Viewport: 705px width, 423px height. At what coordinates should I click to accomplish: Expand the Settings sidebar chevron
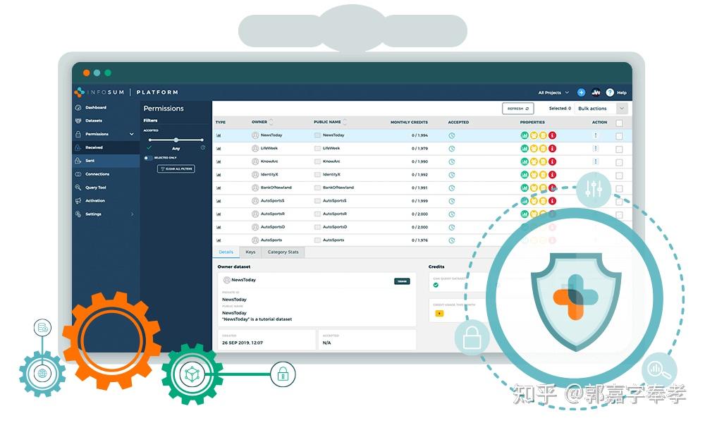coord(132,214)
